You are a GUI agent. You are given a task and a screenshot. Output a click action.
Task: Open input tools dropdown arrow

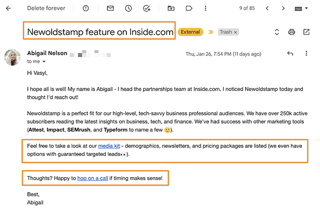pyautogui.click(x=307, y=8)
